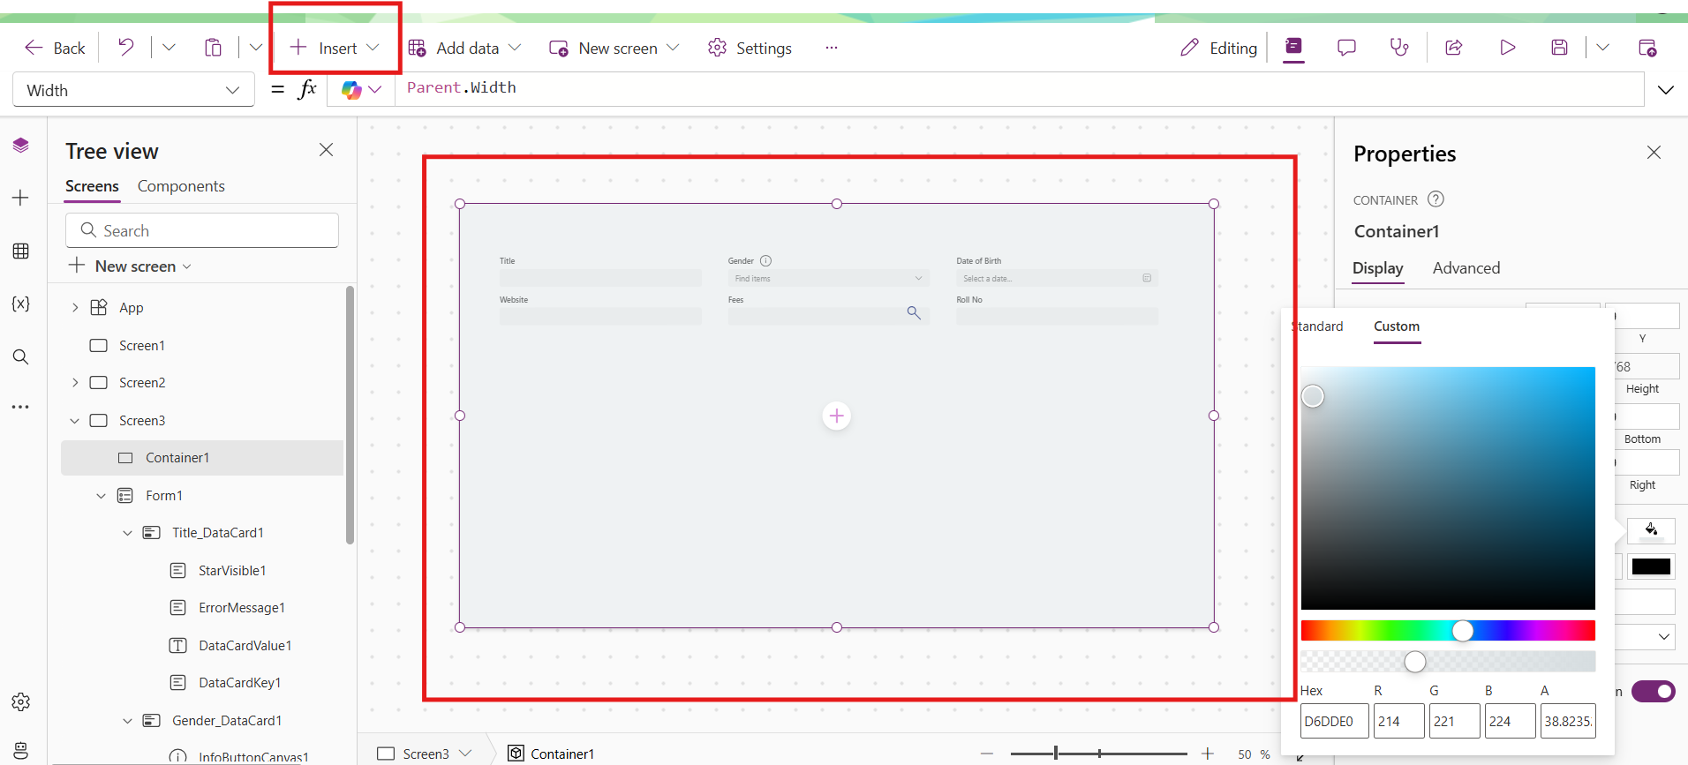Collapse the Form1 tree node
This screenshot has height=765, width=1688.
coord(102,496)
